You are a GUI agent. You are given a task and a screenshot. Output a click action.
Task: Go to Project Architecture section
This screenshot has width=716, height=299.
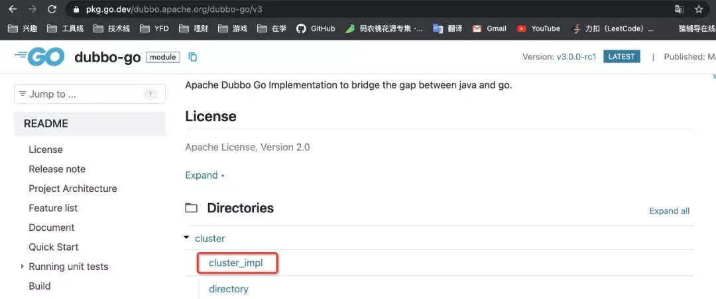pos(73,189)
